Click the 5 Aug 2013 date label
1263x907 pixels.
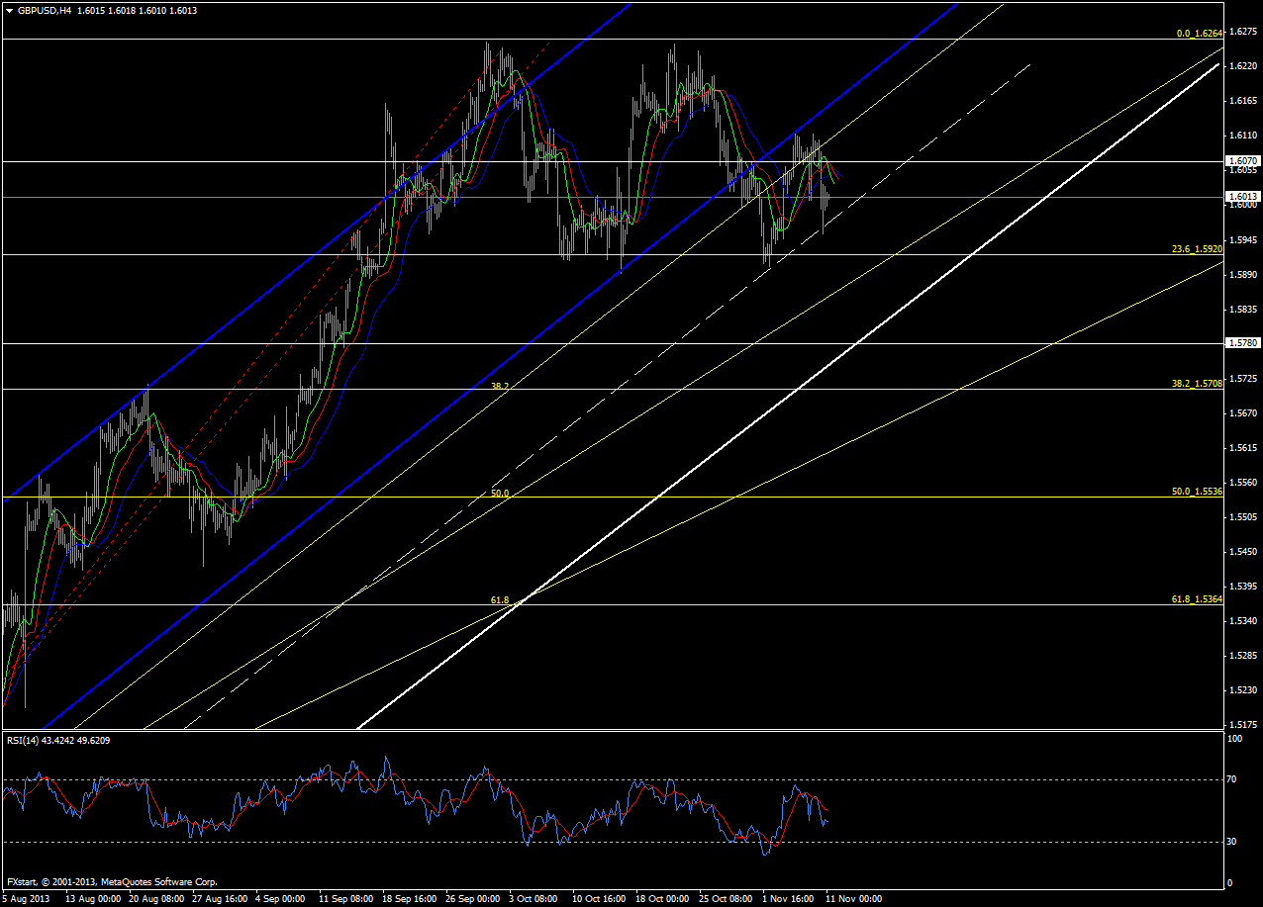pos(25,899)
